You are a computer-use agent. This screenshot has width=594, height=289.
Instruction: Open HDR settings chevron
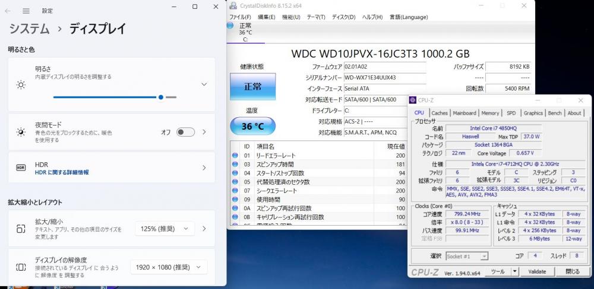click(x=204, y=168)
